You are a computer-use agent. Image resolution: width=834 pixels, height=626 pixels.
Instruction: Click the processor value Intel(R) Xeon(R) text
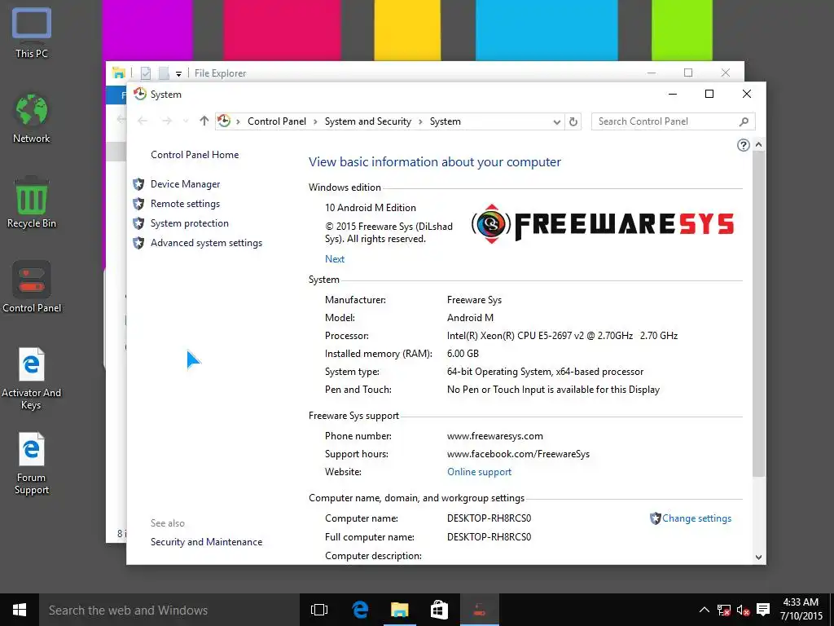point(562,336)
